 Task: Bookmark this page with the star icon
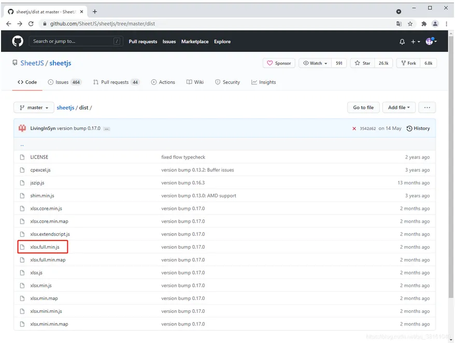click(x=410, y=24)
